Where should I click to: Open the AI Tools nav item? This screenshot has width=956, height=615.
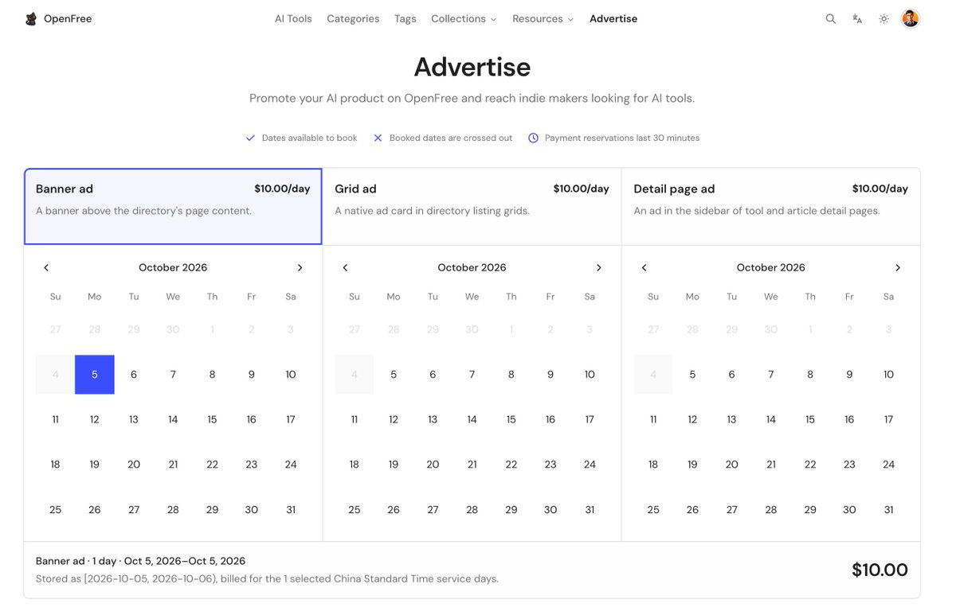293,18
